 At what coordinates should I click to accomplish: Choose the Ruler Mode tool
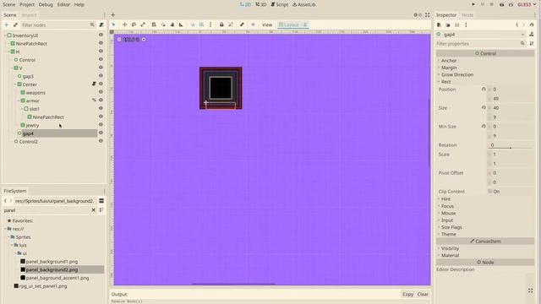click(181, 24)
